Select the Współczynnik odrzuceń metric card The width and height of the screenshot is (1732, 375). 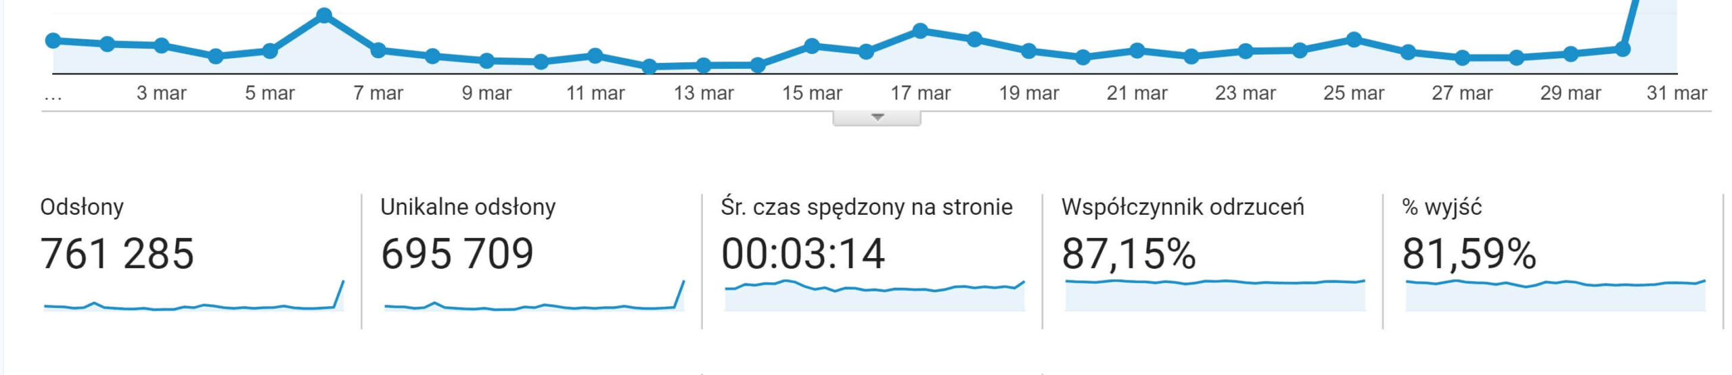pyautogui.click(x=1213, y=261)
